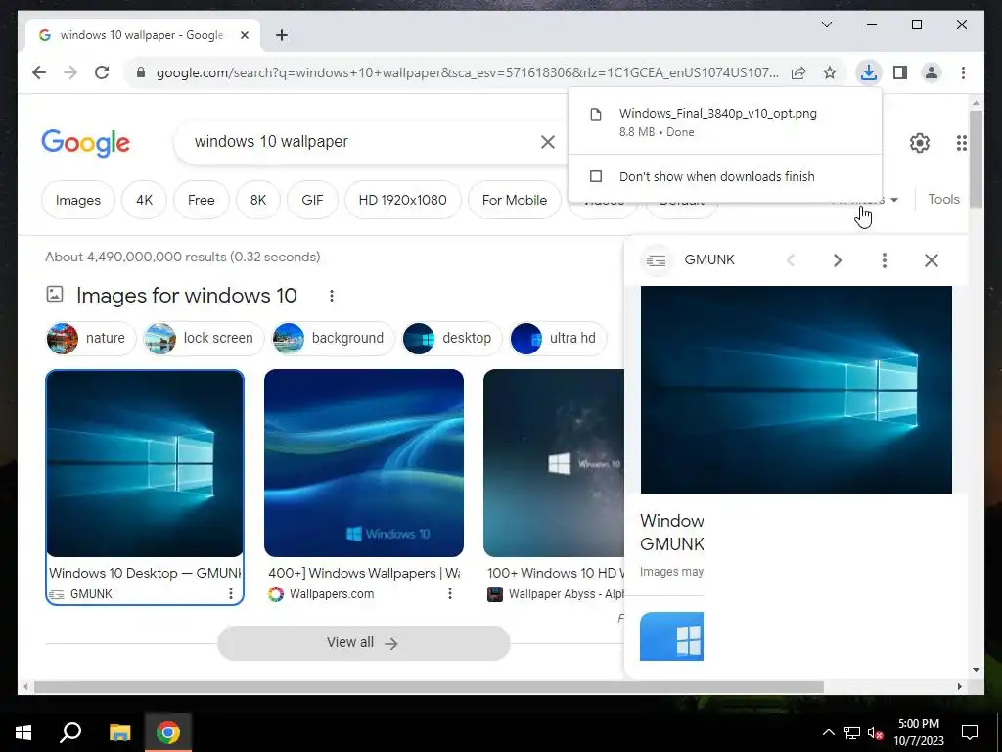Click the Google logo

click(x=86, y=143)
